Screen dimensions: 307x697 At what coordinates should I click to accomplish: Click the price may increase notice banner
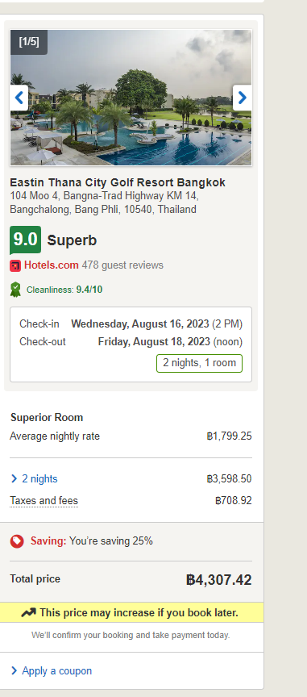coord(131,612)
